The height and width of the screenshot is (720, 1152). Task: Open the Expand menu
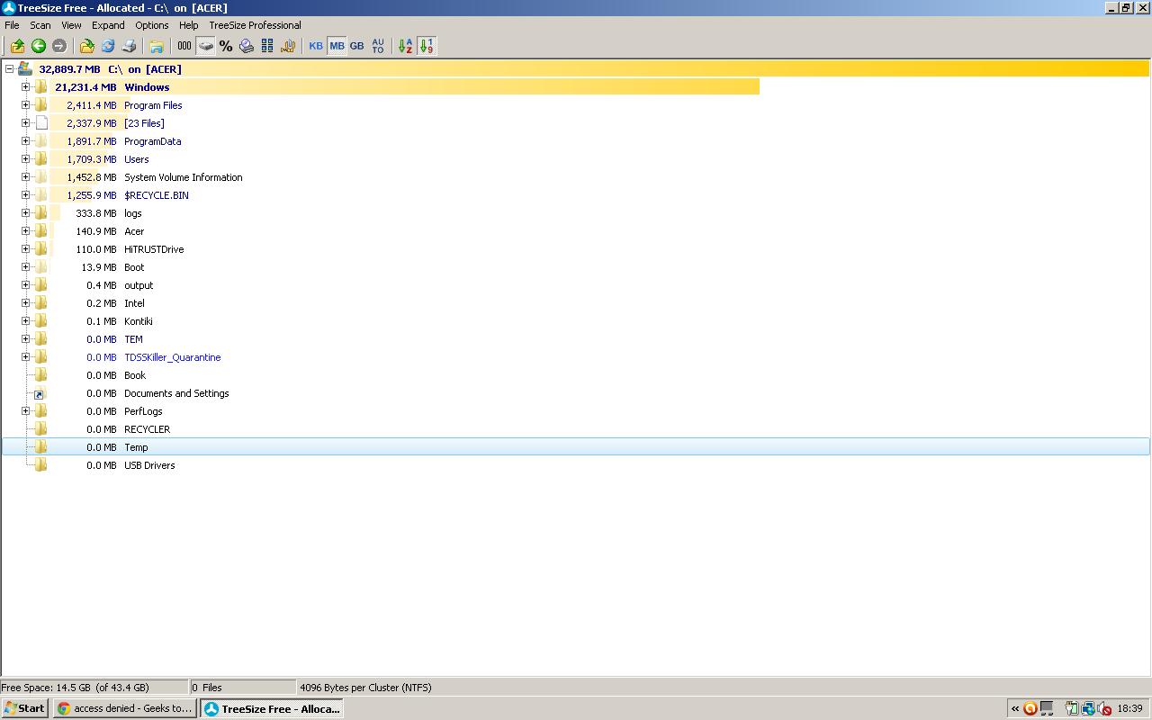click(108, 25)
